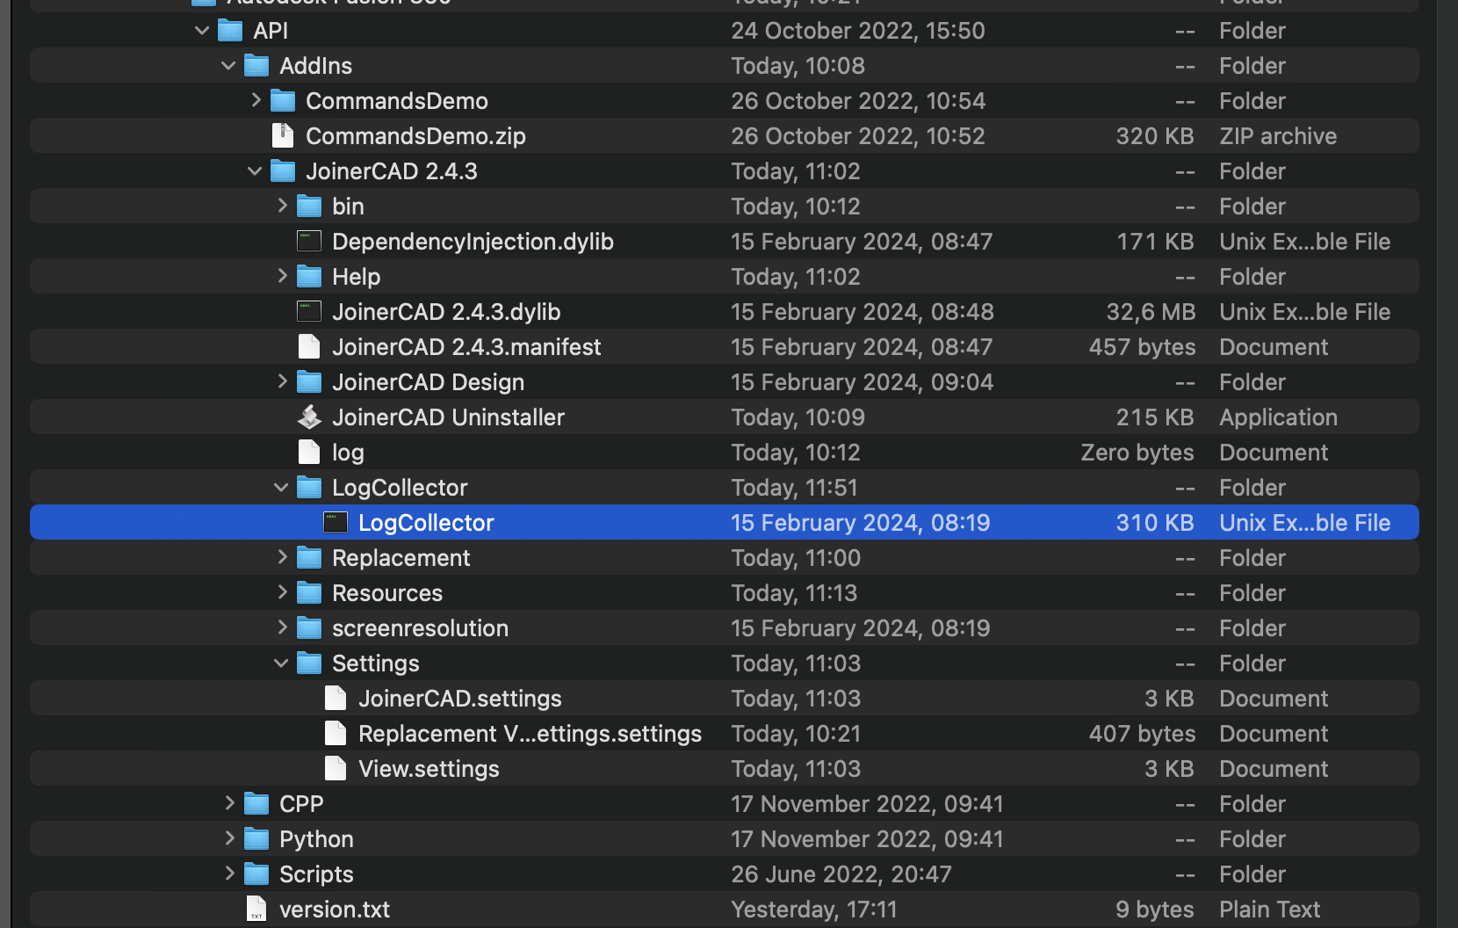1458x928 pixels.
Task: Collapse the Settings folder chevron
Action: point(281,663)
